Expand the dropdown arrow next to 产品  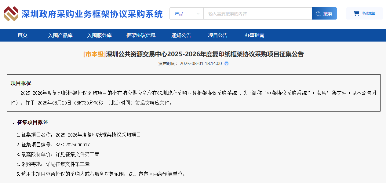click(x=198, y=13)
